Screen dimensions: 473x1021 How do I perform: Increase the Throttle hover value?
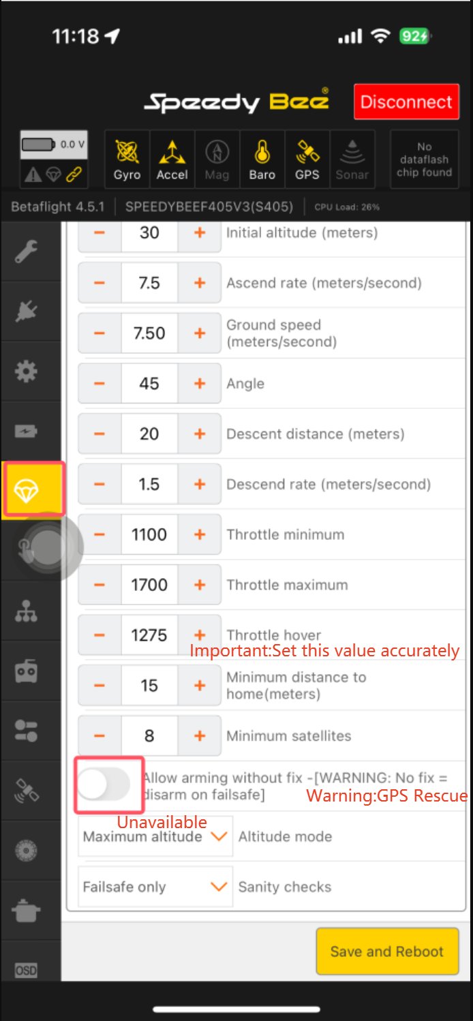(200, 635)
